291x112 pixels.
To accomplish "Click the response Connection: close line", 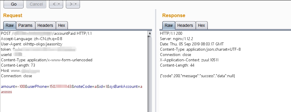I will [176, 55].
